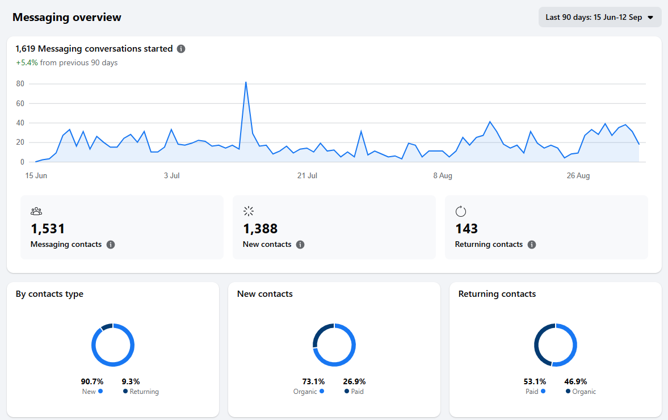Image resolution: width=668 pixels, height=420 pixels.
Task: Click the +5.4% from previous 90 days text
Action: 67,62
